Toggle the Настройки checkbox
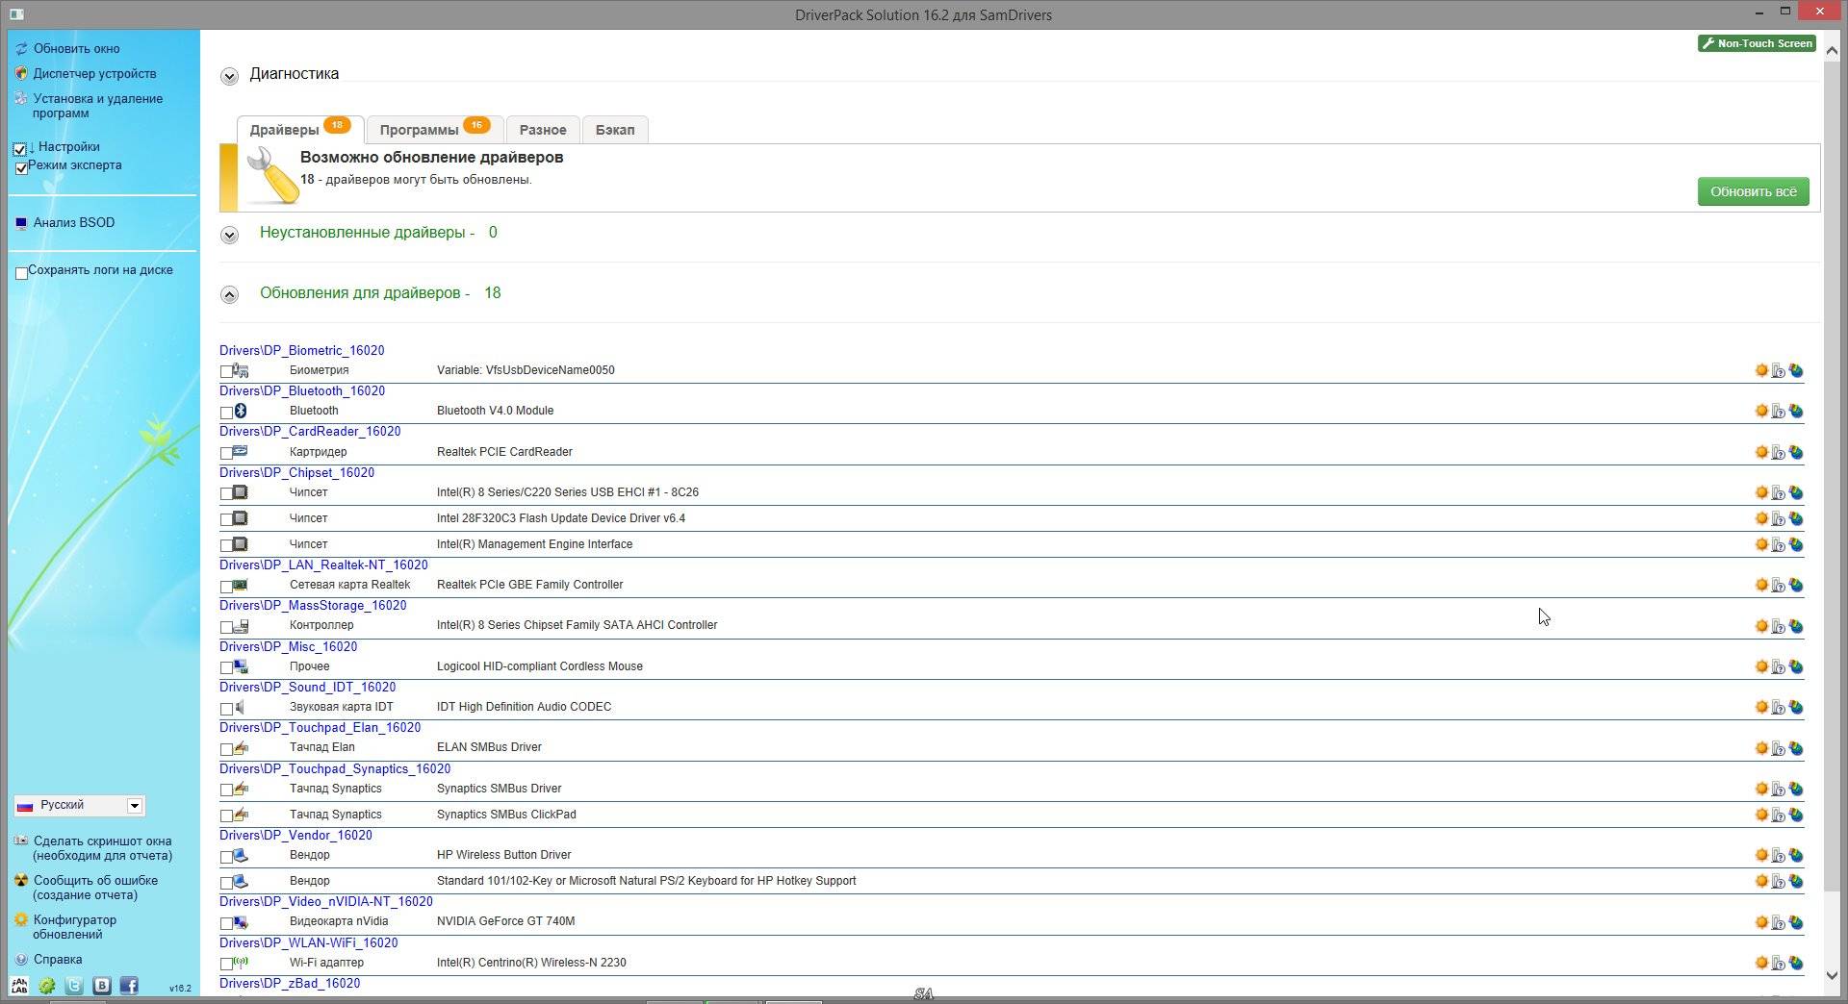 19,149
